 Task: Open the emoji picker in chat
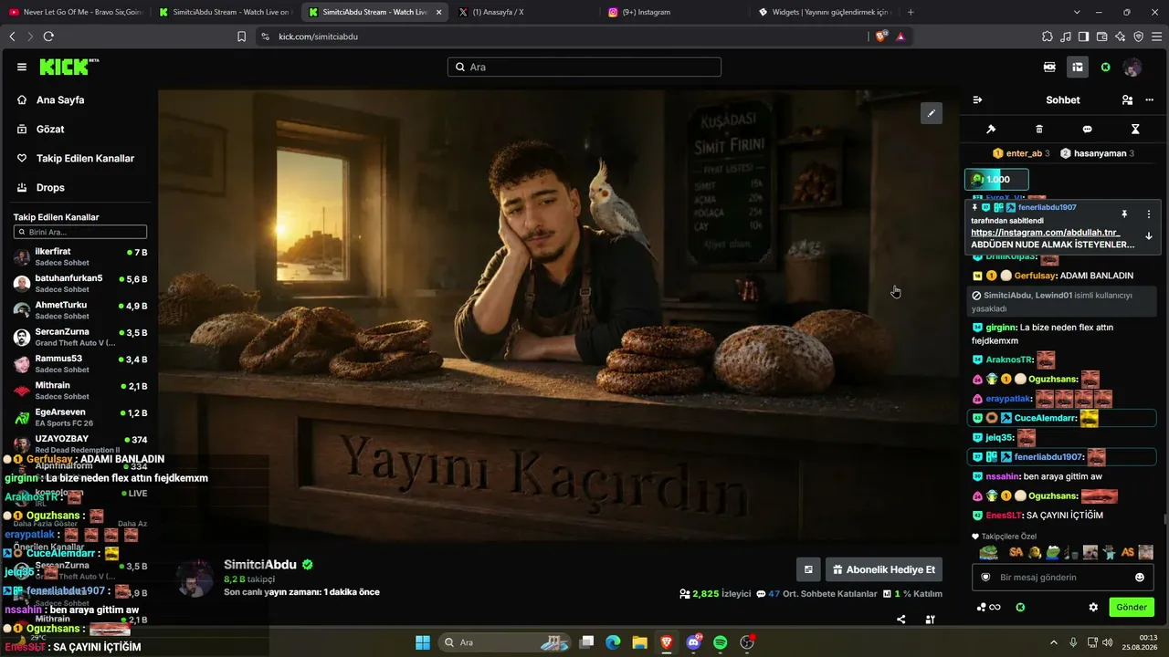pyautogui.click(x=1140, y=578)
